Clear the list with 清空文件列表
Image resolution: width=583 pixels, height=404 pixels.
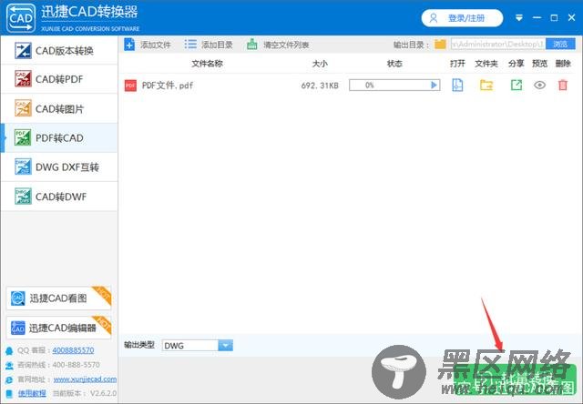coord(277,45)
